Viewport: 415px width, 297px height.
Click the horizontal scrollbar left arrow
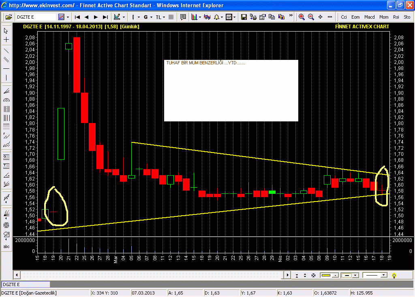tap(17, 275)
